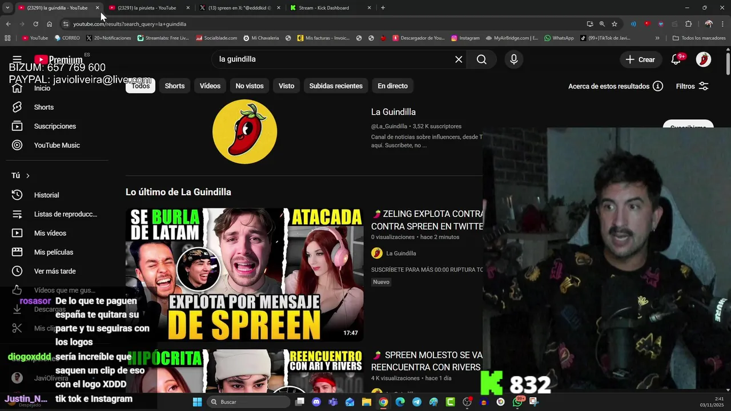Switch to la piruleta YouTube browser tab
This screenshot has width=731, height=411.
click(x=147, y=8)
